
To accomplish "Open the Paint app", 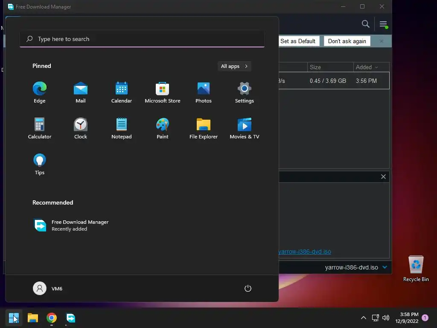I will coord(163,128).
